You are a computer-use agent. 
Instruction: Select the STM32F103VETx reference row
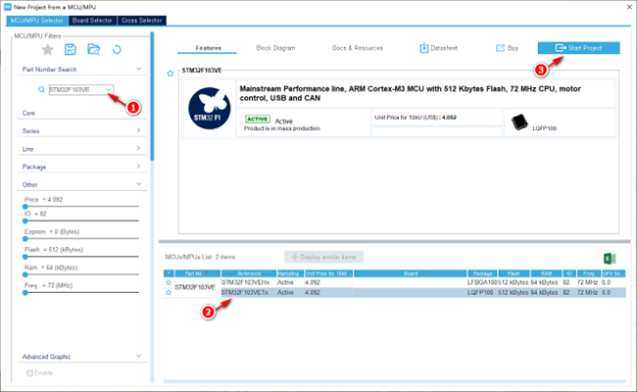pos(395,292)
